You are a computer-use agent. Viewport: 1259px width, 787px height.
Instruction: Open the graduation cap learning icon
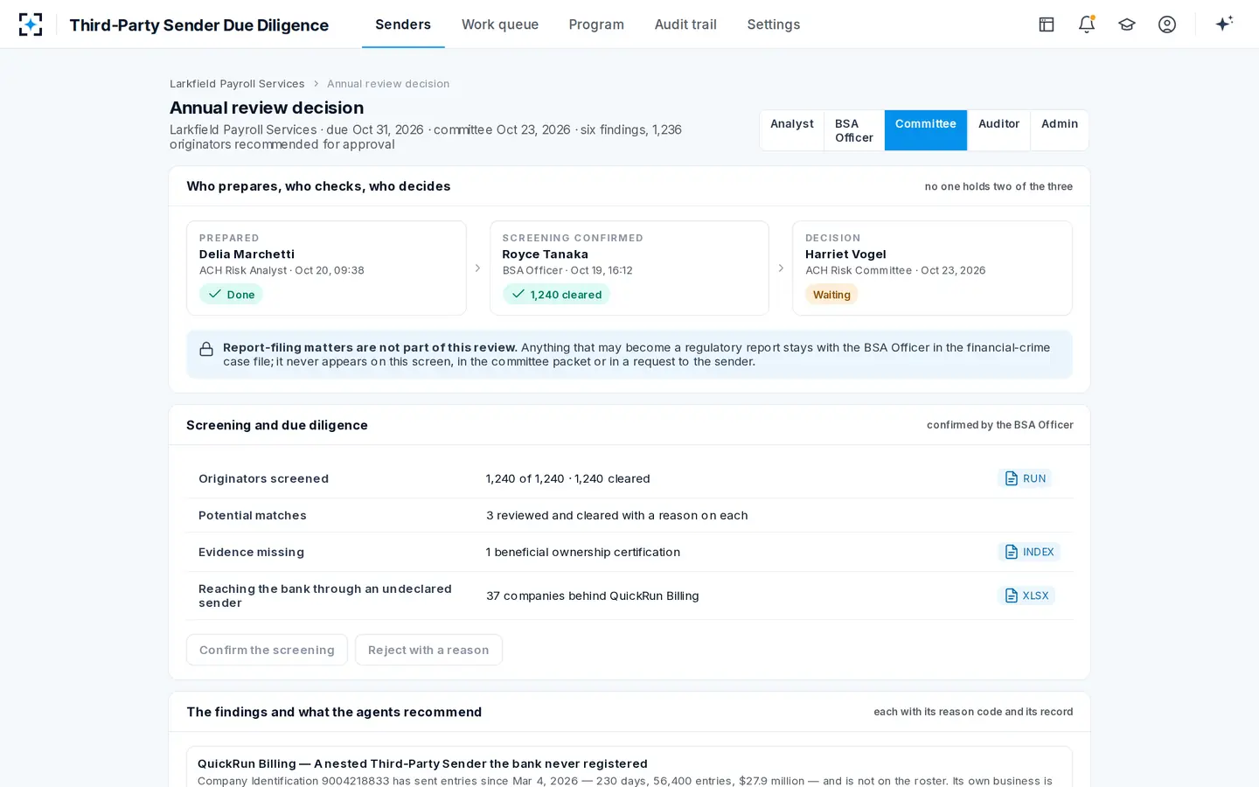pyautogui.click(x=1127, y=24)
